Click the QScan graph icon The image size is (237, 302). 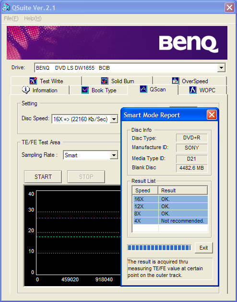coord(143,89)
